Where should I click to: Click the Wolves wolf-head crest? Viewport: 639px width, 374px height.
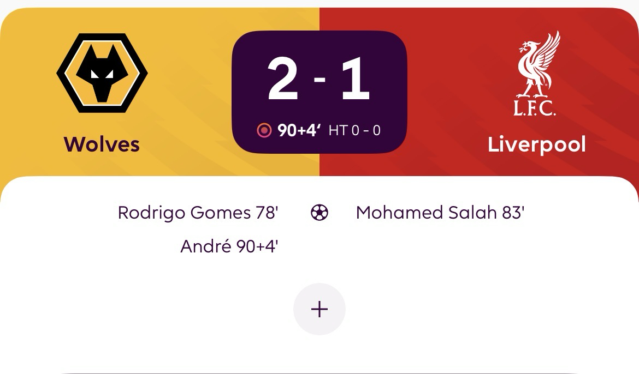(x=102, y=73)
